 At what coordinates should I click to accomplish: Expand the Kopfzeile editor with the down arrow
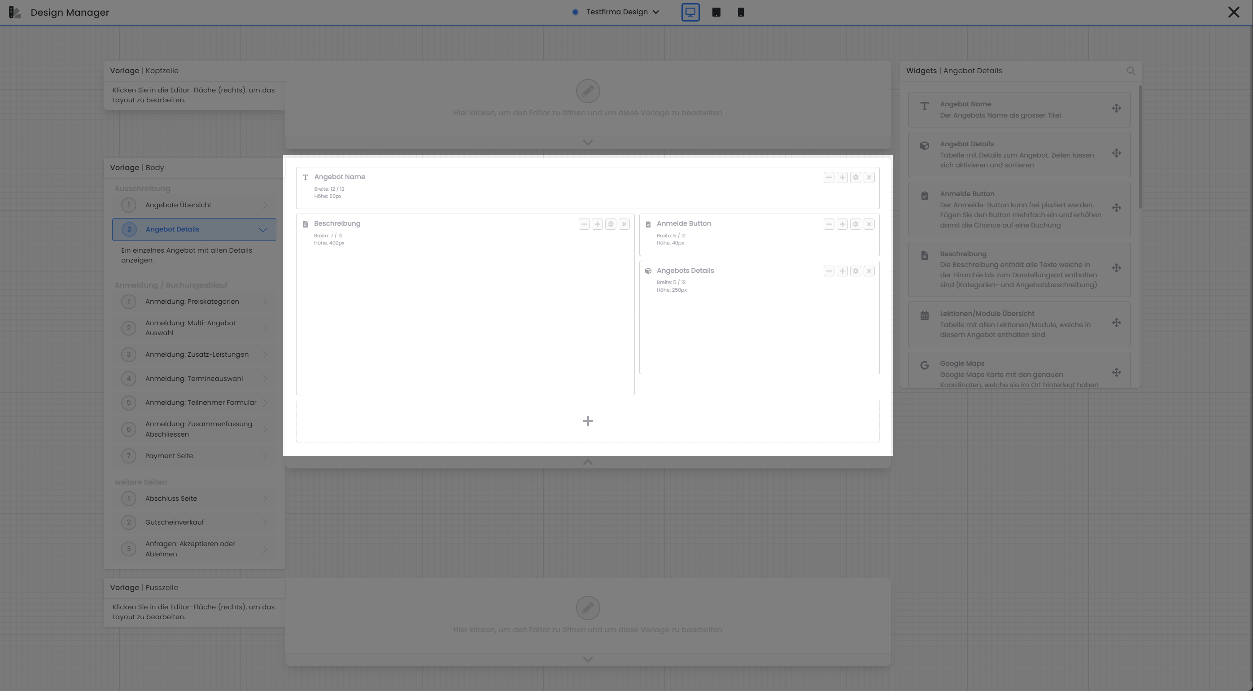(x=588, y=142)
